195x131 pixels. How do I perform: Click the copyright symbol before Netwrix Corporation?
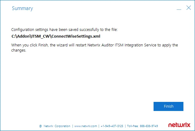point(41,126)
